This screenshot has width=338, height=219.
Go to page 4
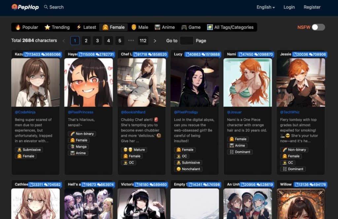(108, 41)
